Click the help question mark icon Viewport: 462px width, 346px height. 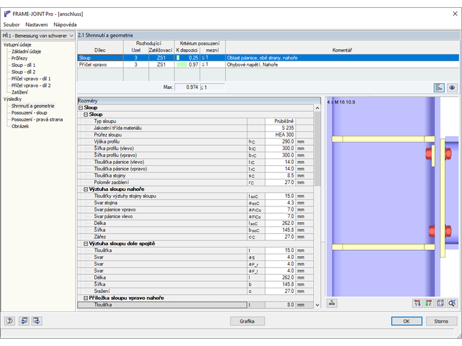[10, 321]
